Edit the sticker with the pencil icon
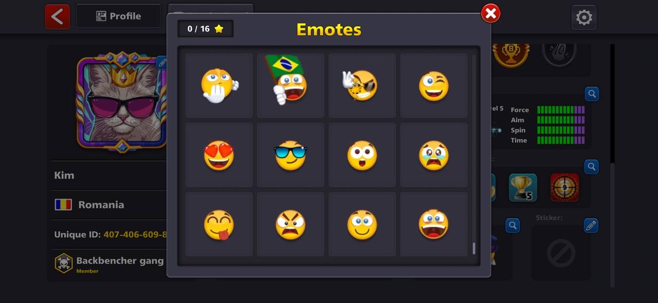This screenshot has width=658, height=303. (591, 225)
